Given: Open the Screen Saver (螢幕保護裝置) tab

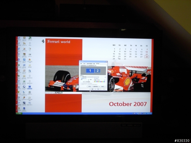Looking at the screenshot, I should [x=90, y=63].
